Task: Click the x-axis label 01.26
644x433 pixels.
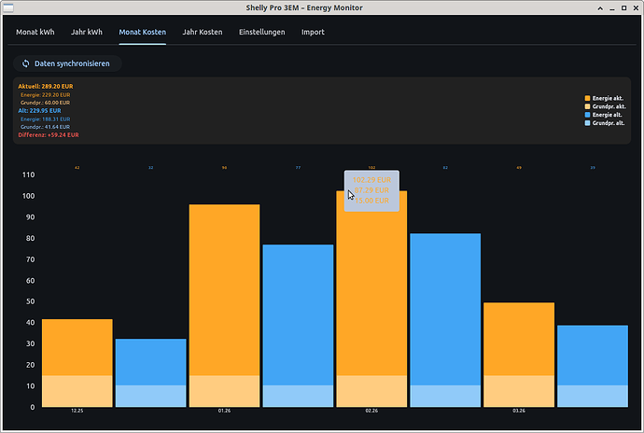Action: [x=224, y=411]
